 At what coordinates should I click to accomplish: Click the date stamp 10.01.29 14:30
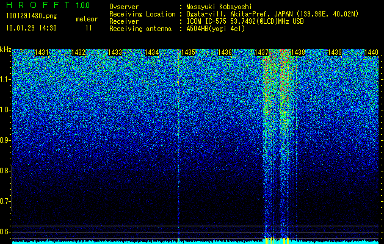pos(31,28)
